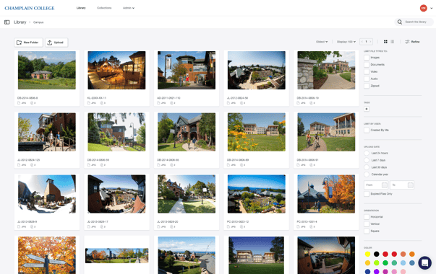Screen dimensions: 436x274
Task: Click the Library breadcrumb link
Action: pos(20,22)
